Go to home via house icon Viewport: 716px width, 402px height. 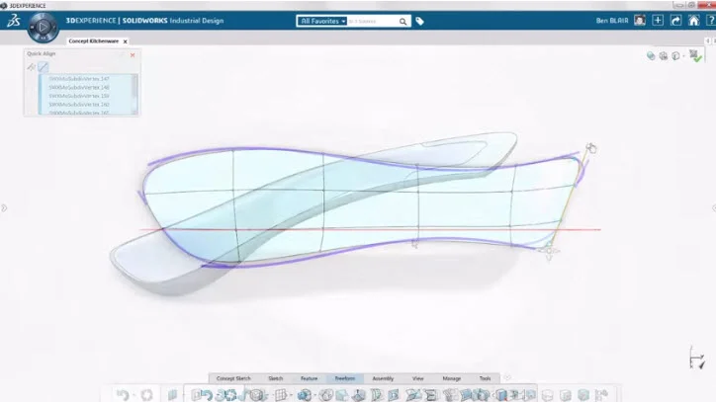(693, 21)
